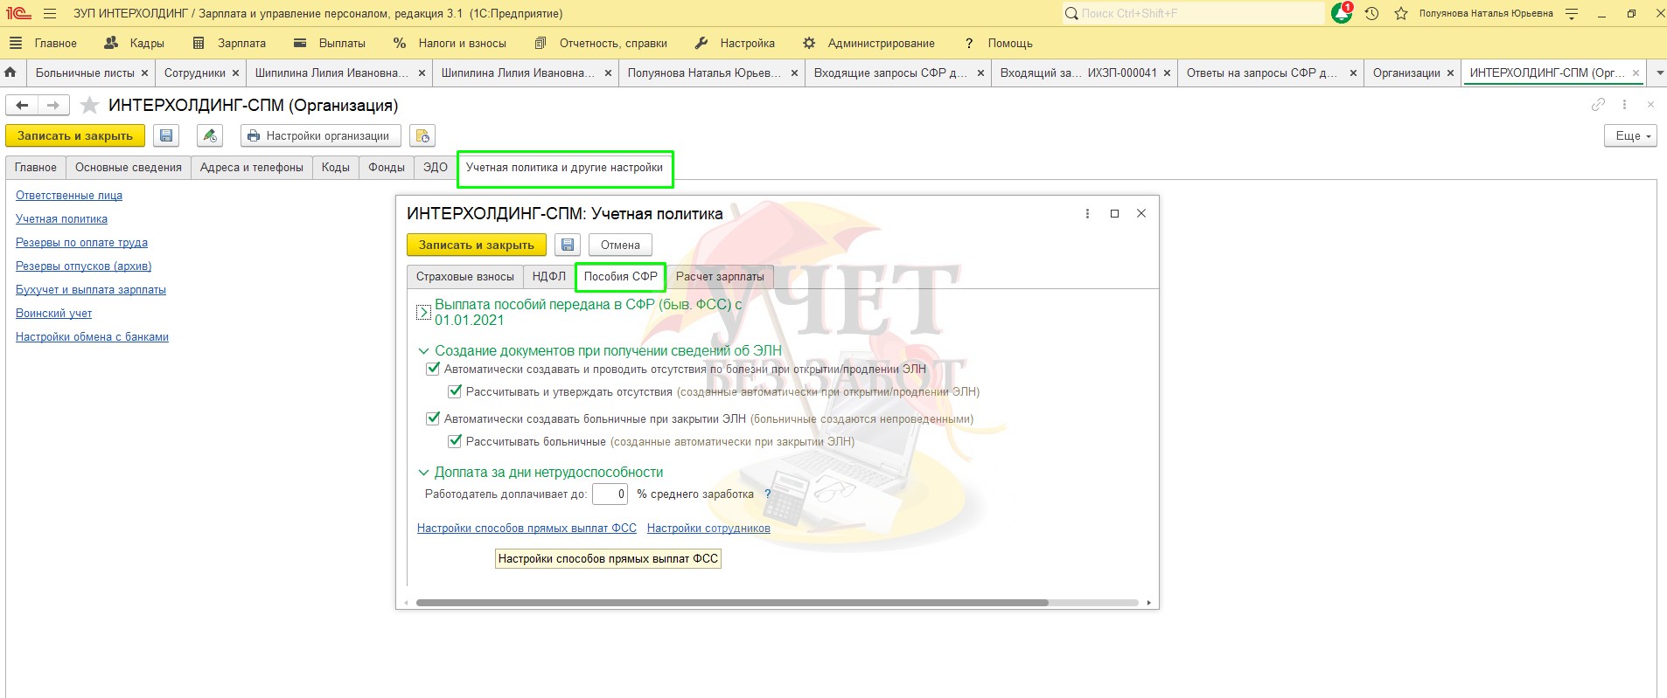Switch to the Фонды tab

tap(387, 168)
